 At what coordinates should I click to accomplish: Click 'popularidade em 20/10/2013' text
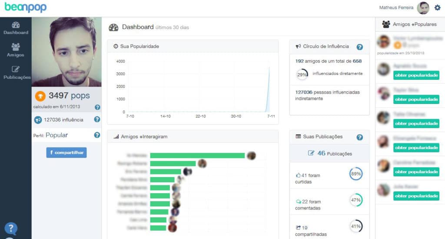(400, 53)
